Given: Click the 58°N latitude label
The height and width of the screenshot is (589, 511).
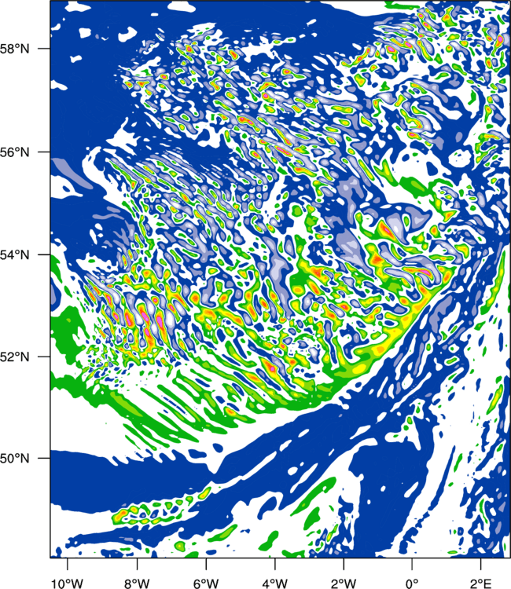Looking at the screenshot, I should (x=15, y=49).
